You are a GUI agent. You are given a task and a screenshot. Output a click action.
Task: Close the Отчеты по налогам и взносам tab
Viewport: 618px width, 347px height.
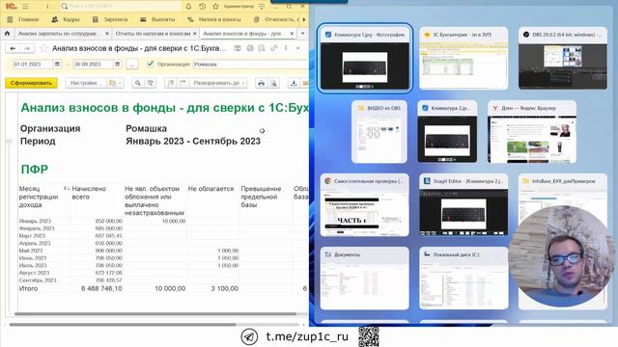(x=195, y=34)
